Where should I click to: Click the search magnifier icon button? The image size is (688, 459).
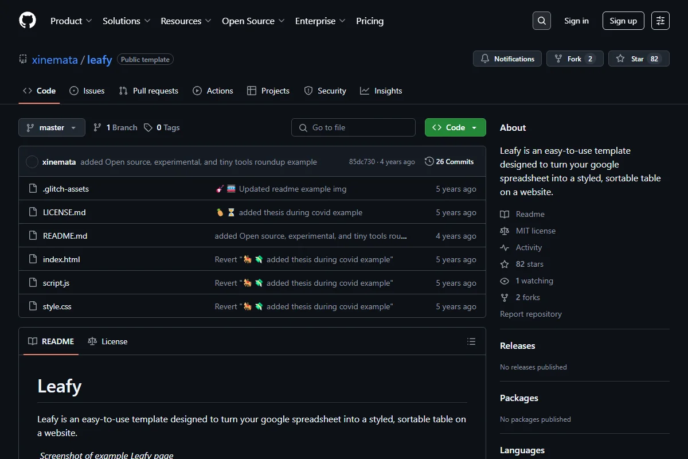point(542,21)
